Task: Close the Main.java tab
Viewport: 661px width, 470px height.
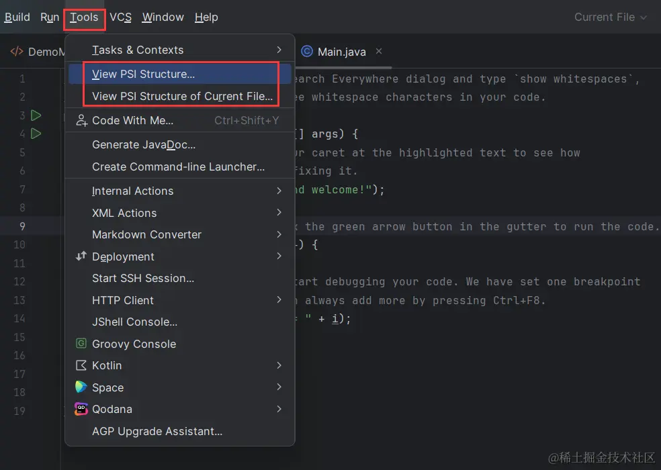Action: [x=379, y=51]
